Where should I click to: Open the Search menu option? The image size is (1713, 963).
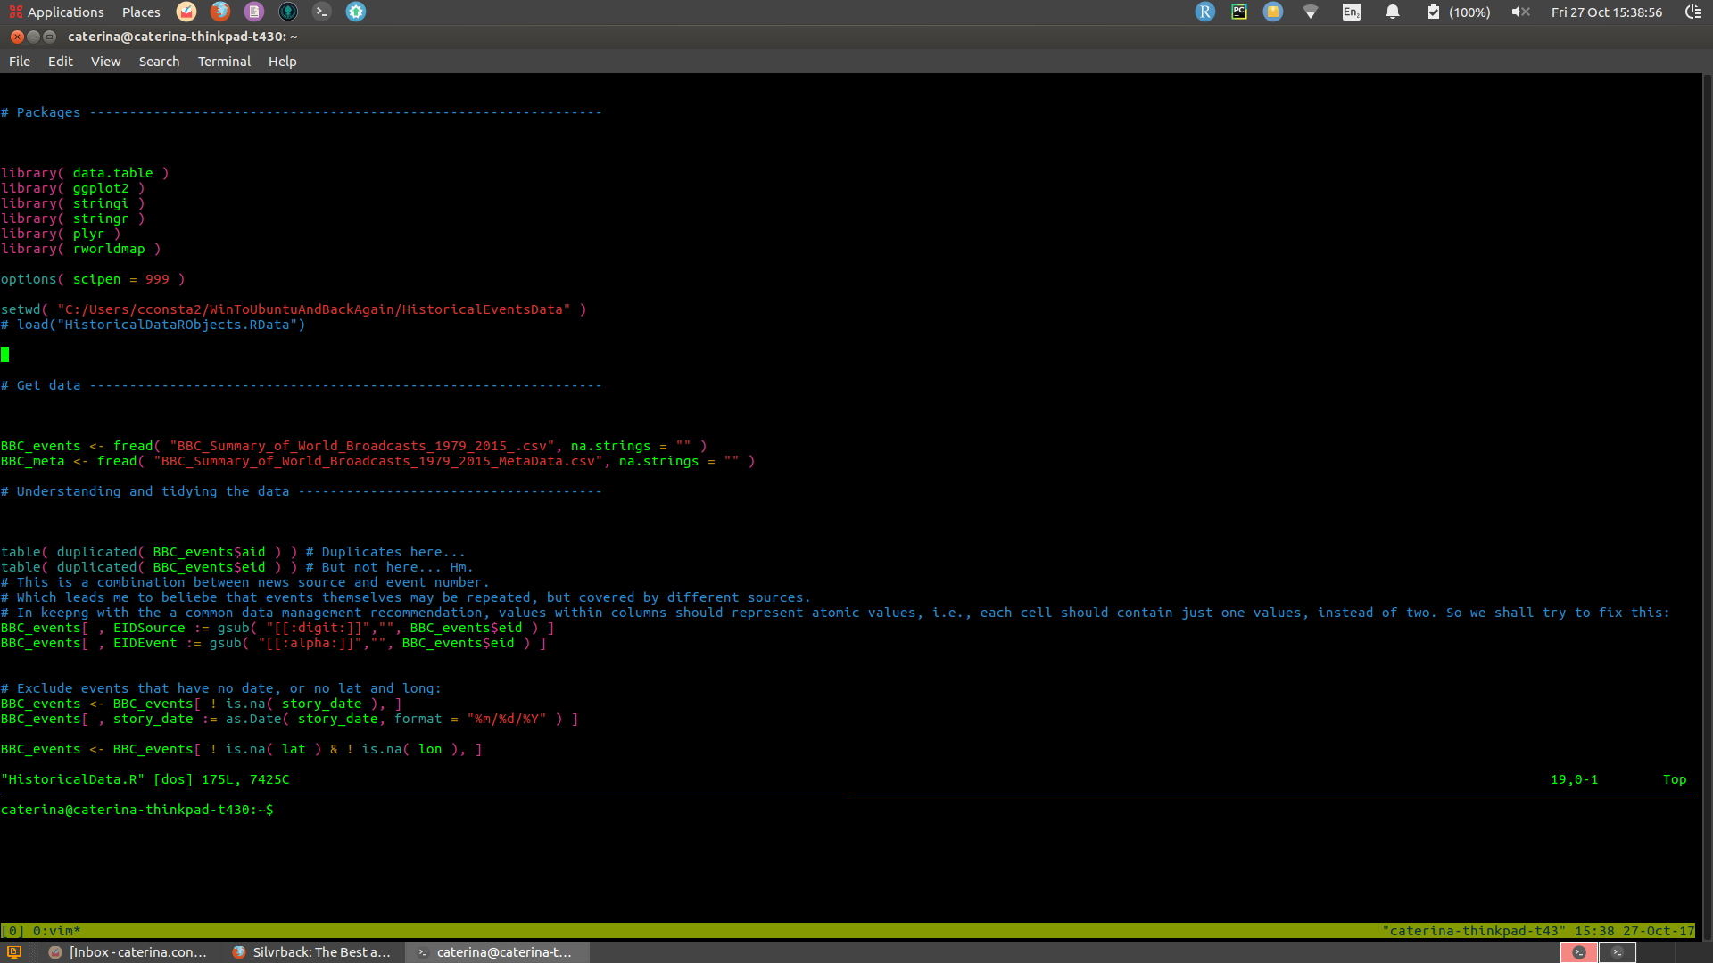pos(159,62)
